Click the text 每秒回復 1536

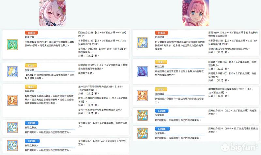(216, 40)
